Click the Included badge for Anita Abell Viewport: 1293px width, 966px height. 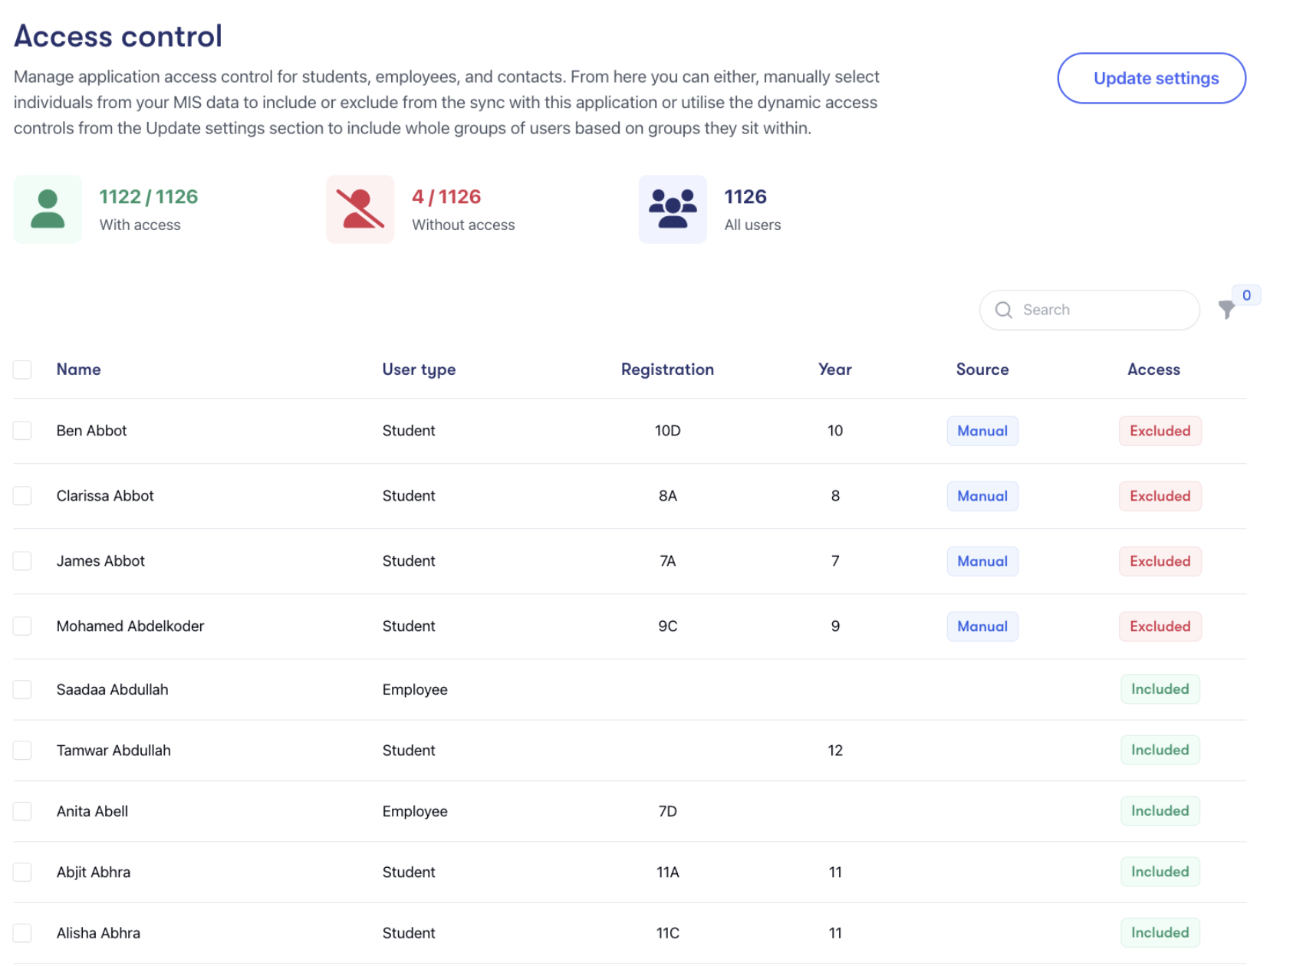[x=1160, y=811]
